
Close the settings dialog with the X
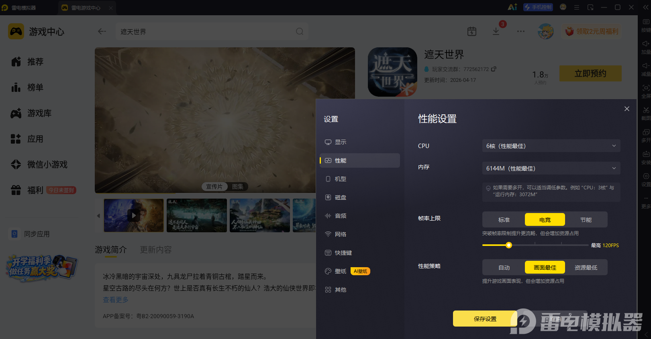tap(627, 109)
